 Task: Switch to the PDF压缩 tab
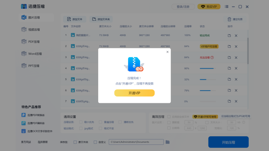click(31, 42)
